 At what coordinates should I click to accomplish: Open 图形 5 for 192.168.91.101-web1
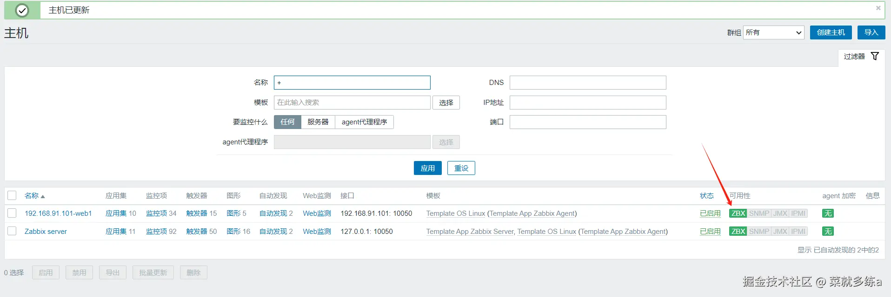233,213
